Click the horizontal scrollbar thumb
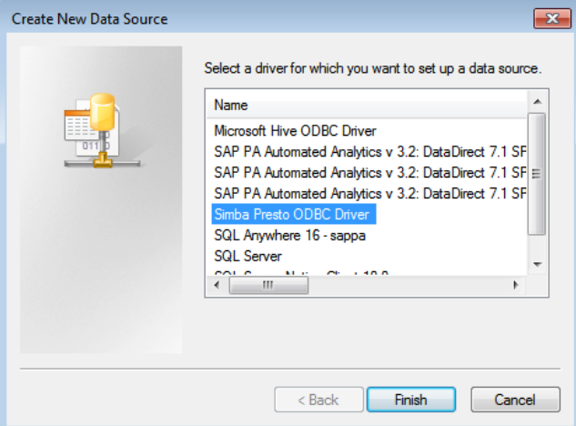Image resolution: width=576 pixels, height=426 pixels. coord(268,285)
